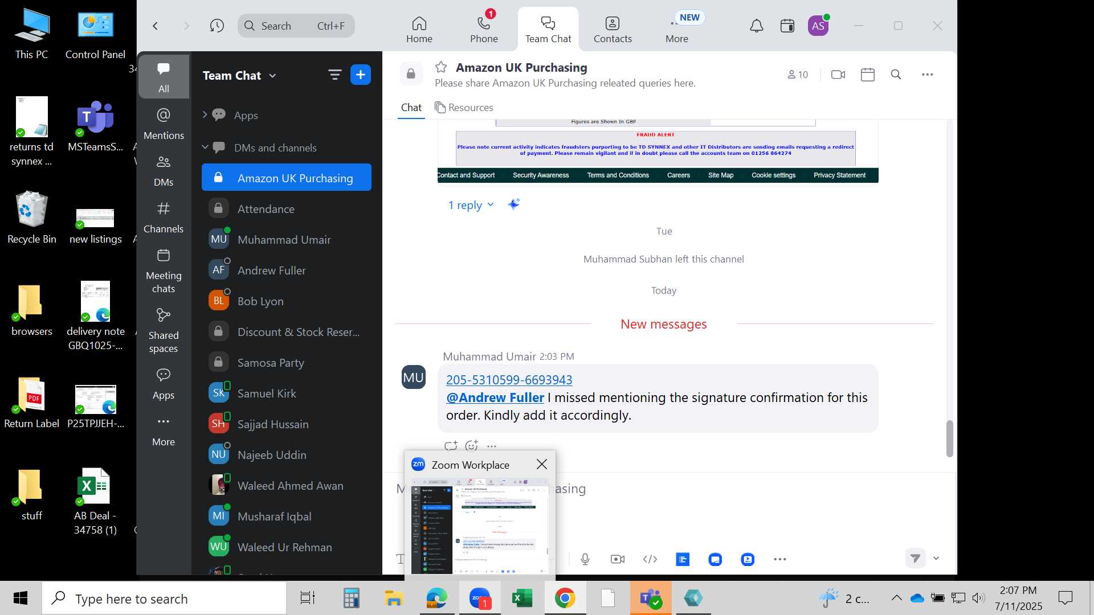Open chat with Waleed Ahmed Awan

[286, 485]
